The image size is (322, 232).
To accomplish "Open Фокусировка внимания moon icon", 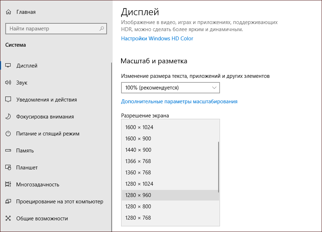I will coord(8,117).
